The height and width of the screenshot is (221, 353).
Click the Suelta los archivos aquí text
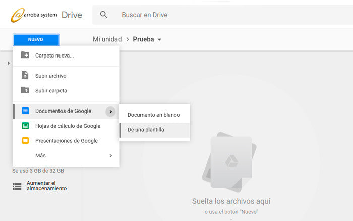[231, 201]
